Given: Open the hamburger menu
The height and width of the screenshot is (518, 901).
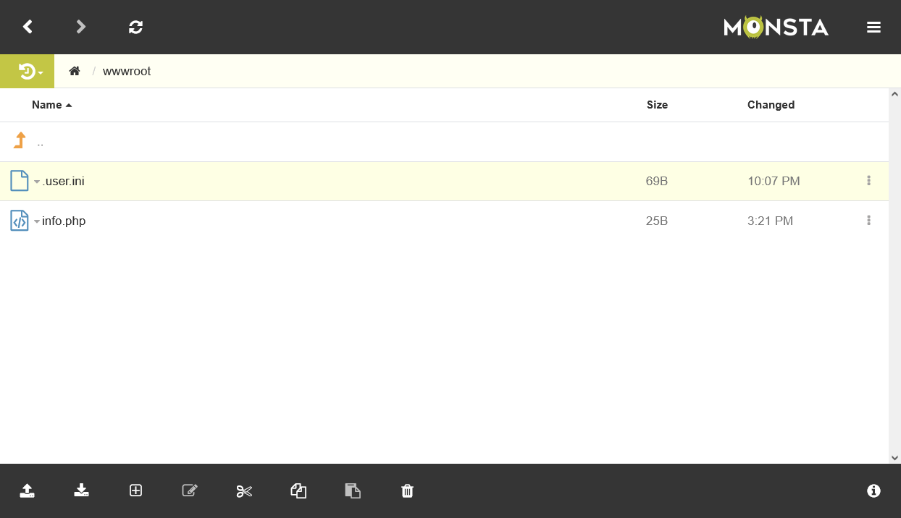Looking at the screenshot, I should tap(873, 27).
